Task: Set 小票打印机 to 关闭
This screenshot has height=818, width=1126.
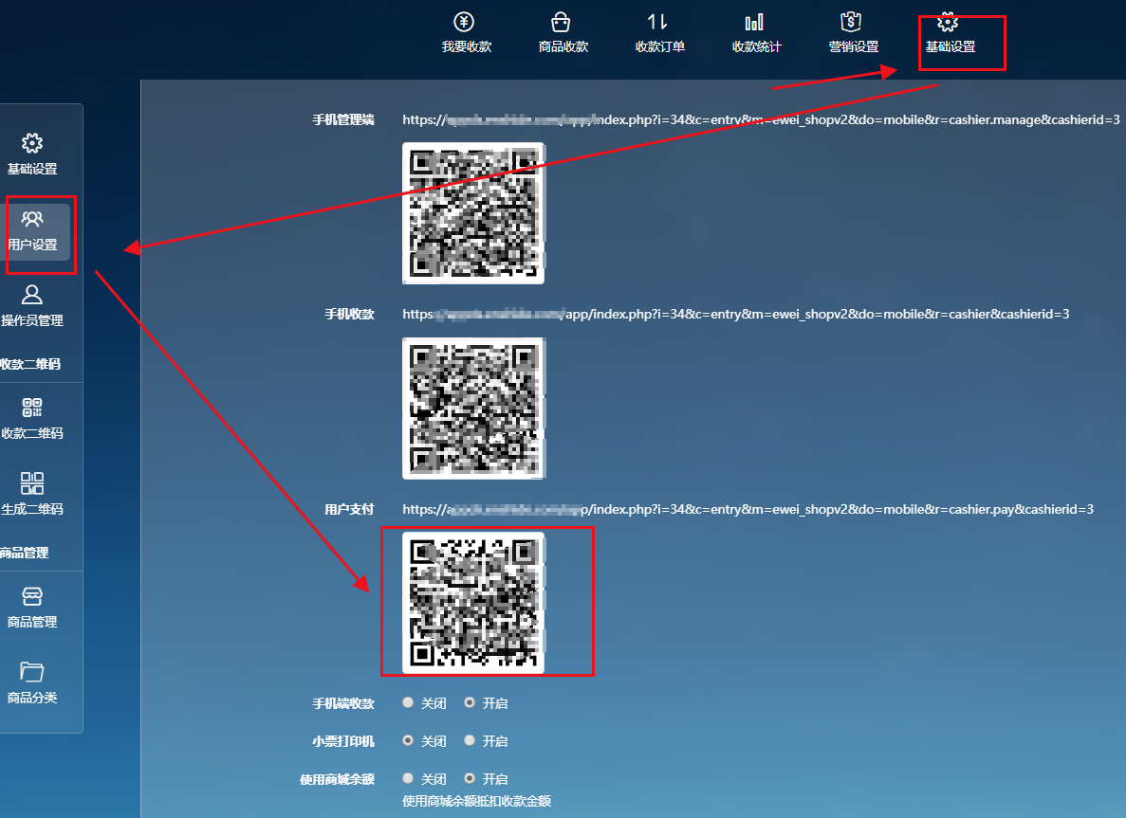Action: coord(408,741)
